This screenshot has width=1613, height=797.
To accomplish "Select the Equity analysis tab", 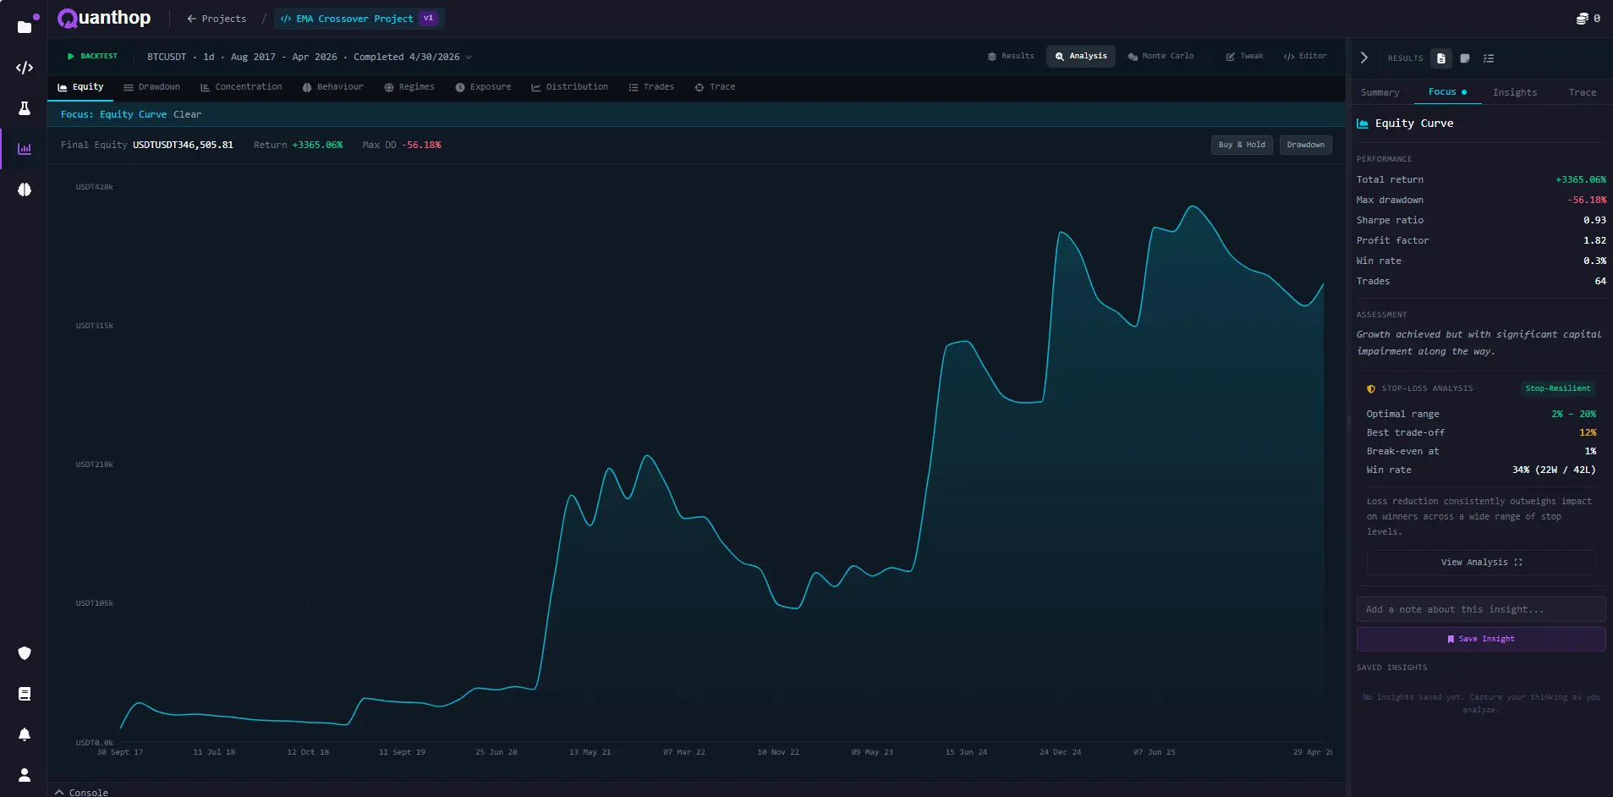I will (80, 87).
